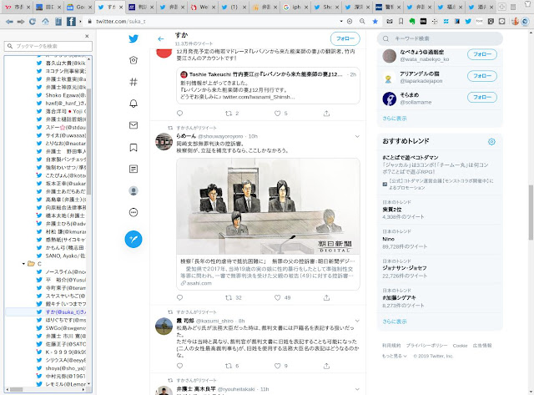Follow そらまめ account
534x395 pixels.
point(482,97)
